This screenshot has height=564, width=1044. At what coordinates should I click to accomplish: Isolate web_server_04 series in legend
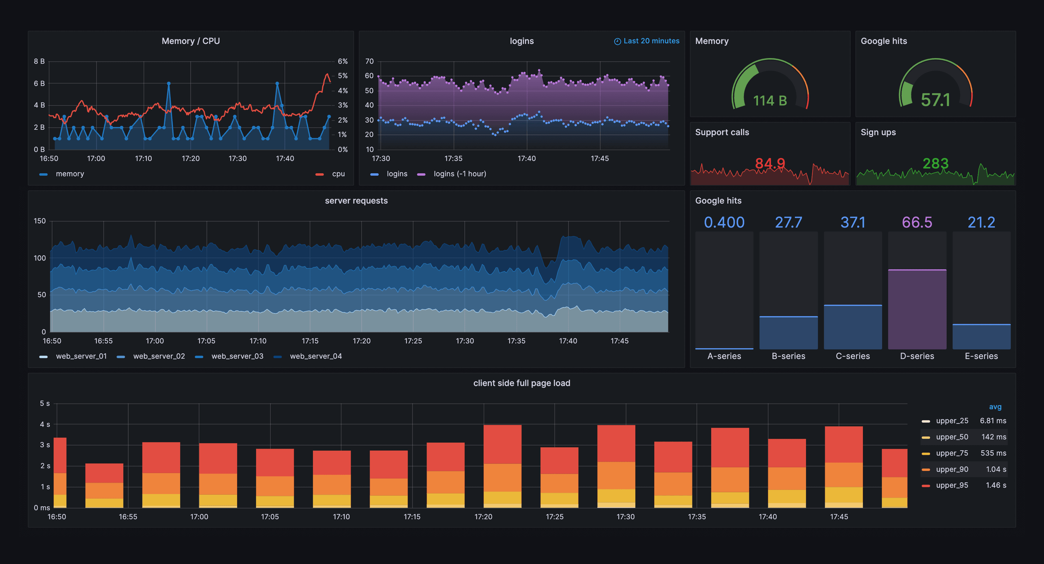pos(316,356)
